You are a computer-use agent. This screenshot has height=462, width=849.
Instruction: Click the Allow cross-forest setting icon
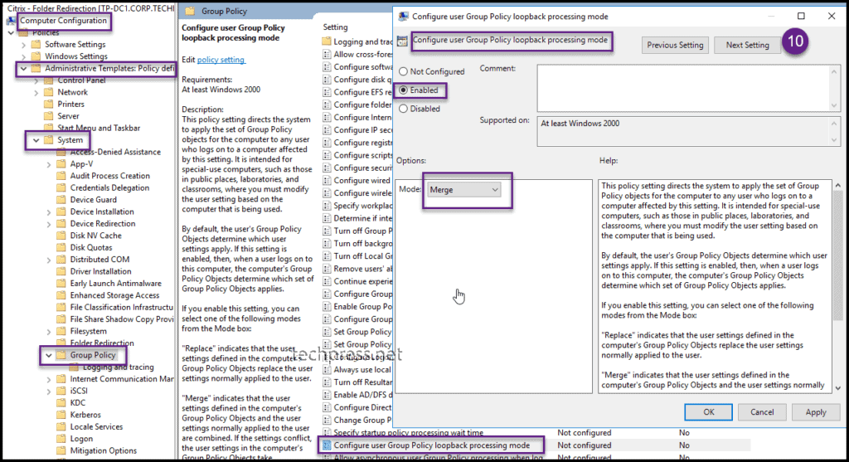pyautogui.click(x=327, y=54)
